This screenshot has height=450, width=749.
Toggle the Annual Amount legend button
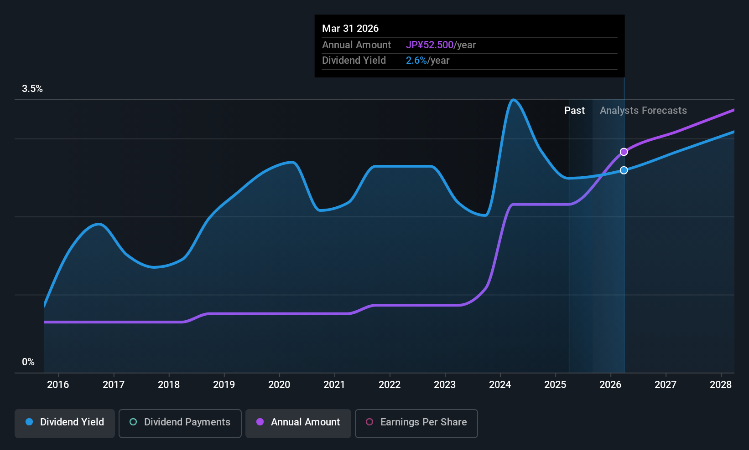point(298,424)
